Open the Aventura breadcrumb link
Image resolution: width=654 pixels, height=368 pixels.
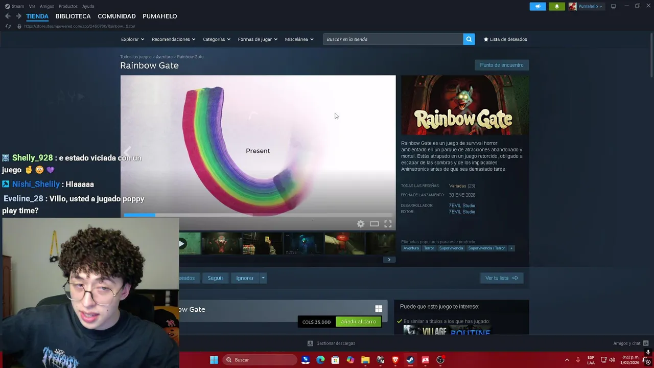tap(164, 57)
